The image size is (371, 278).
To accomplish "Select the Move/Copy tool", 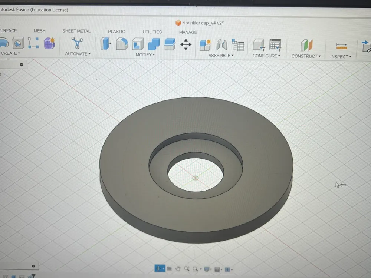I will (185, 44).
